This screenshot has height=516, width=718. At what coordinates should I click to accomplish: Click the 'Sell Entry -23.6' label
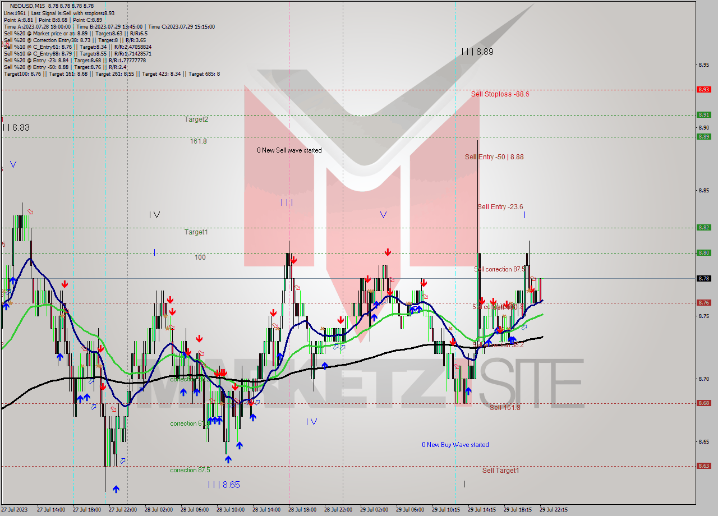(x=500, y=207)
